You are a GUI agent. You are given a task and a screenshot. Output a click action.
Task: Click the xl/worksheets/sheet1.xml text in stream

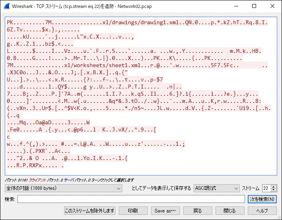[102, 65]
